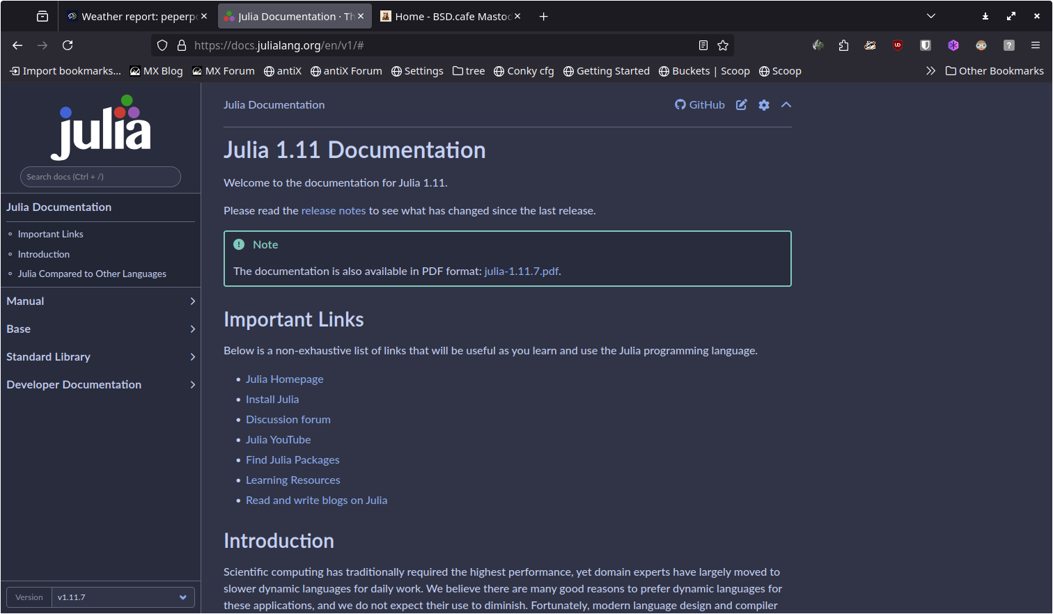
Task: Follow the release notes link
Action: coord(334,210)
